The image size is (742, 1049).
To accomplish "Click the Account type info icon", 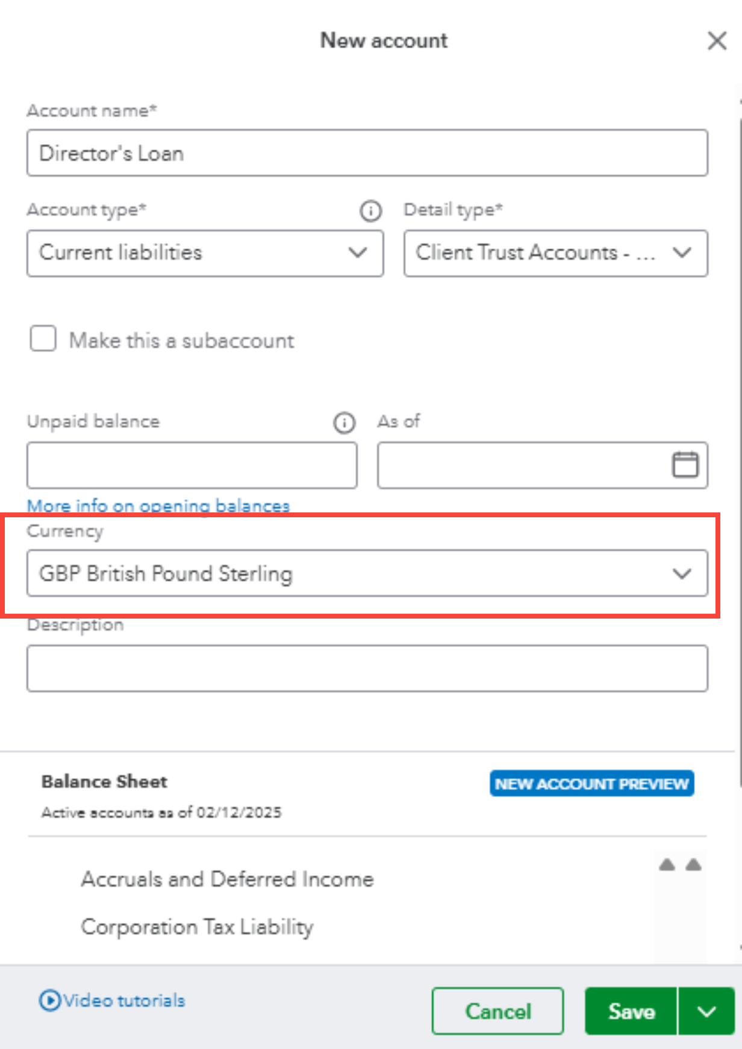I will click(x=370, y=211).
